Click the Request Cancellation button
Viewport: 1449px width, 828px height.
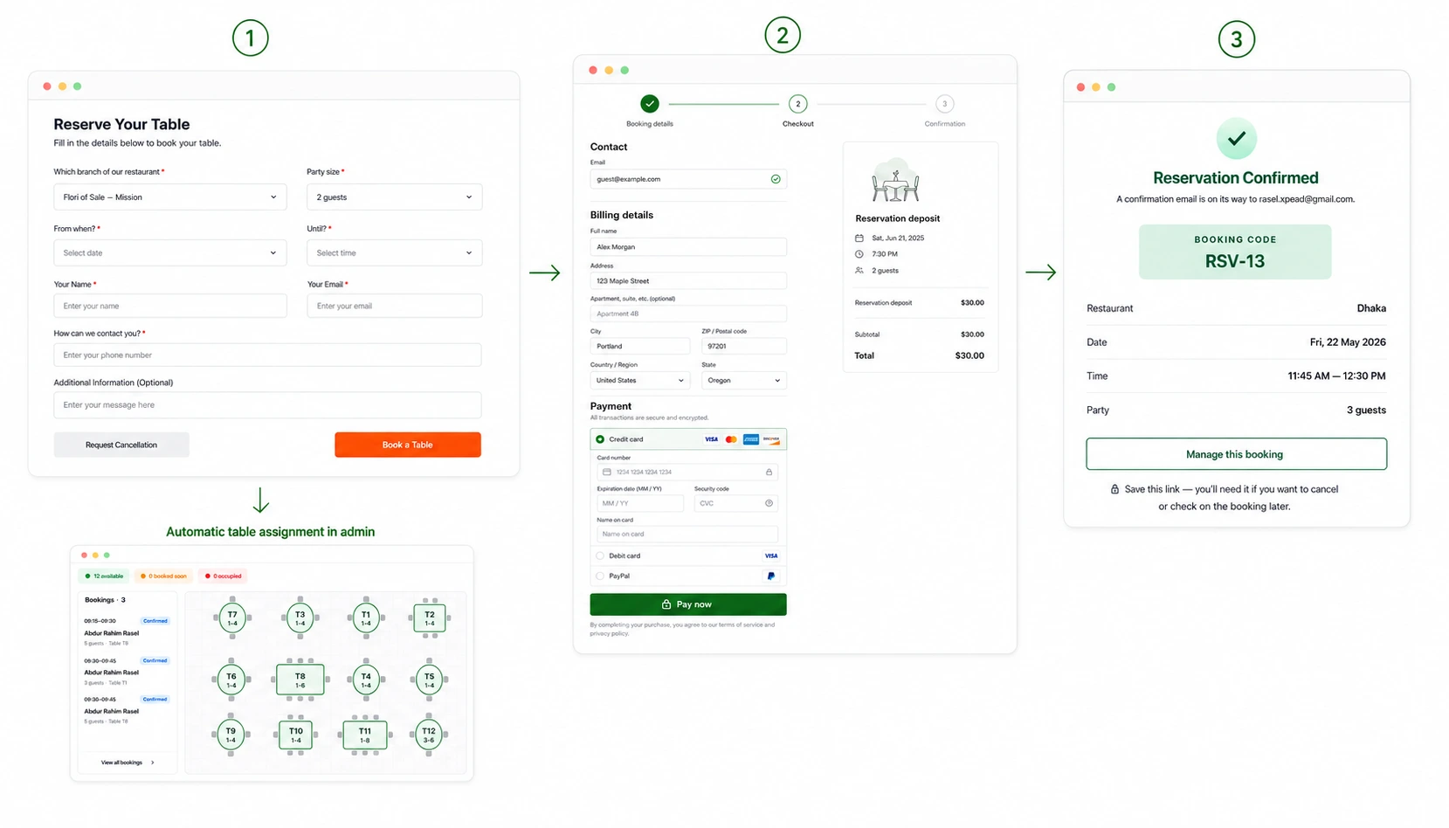point(121,445)
